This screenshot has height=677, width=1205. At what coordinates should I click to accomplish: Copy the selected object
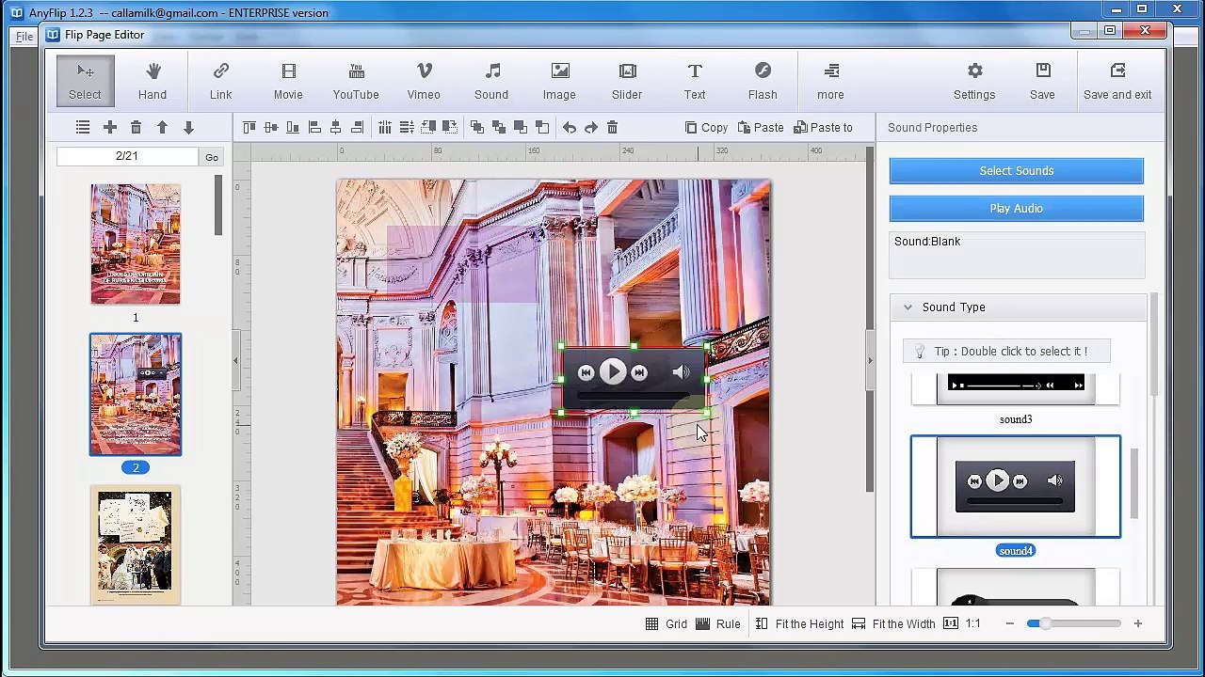click(706, 127)
